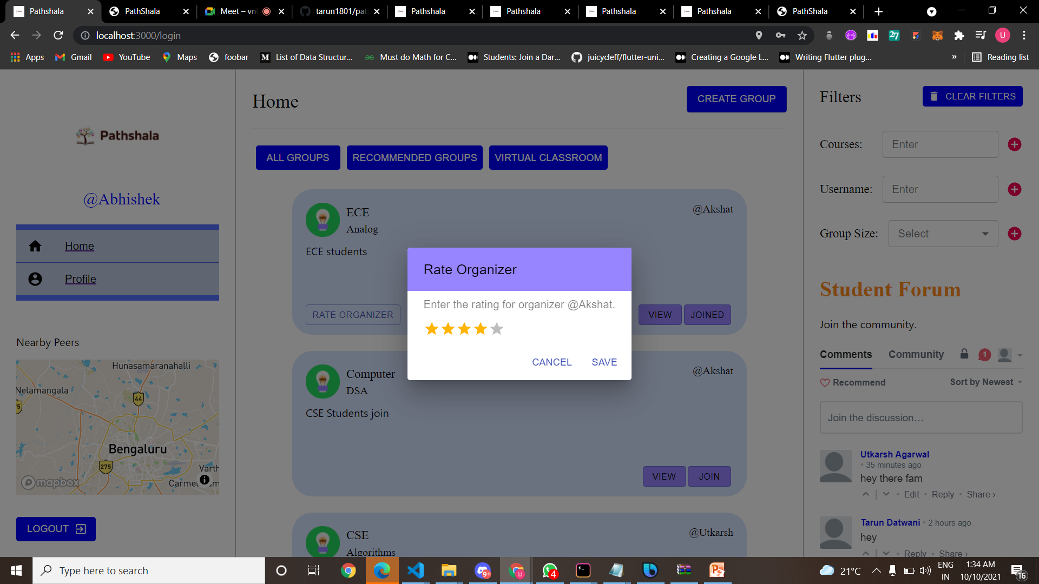This screenshot has height=584, width=1039.
Task: Upvote Utkarsh Agarwal's comment
Action: (866, 494)
